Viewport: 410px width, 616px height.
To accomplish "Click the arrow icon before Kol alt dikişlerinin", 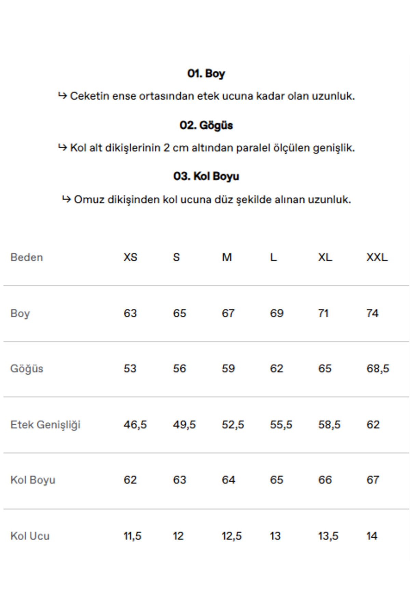I will point(62,147).
